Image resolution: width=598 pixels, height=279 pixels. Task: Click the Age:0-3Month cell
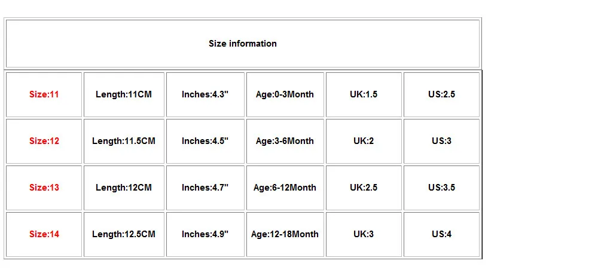285,94
